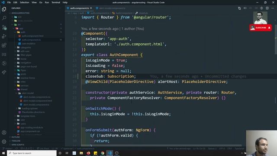The image size is (277, 156).
Task: Open the Selection menu
Action: (x=24, y=3)
